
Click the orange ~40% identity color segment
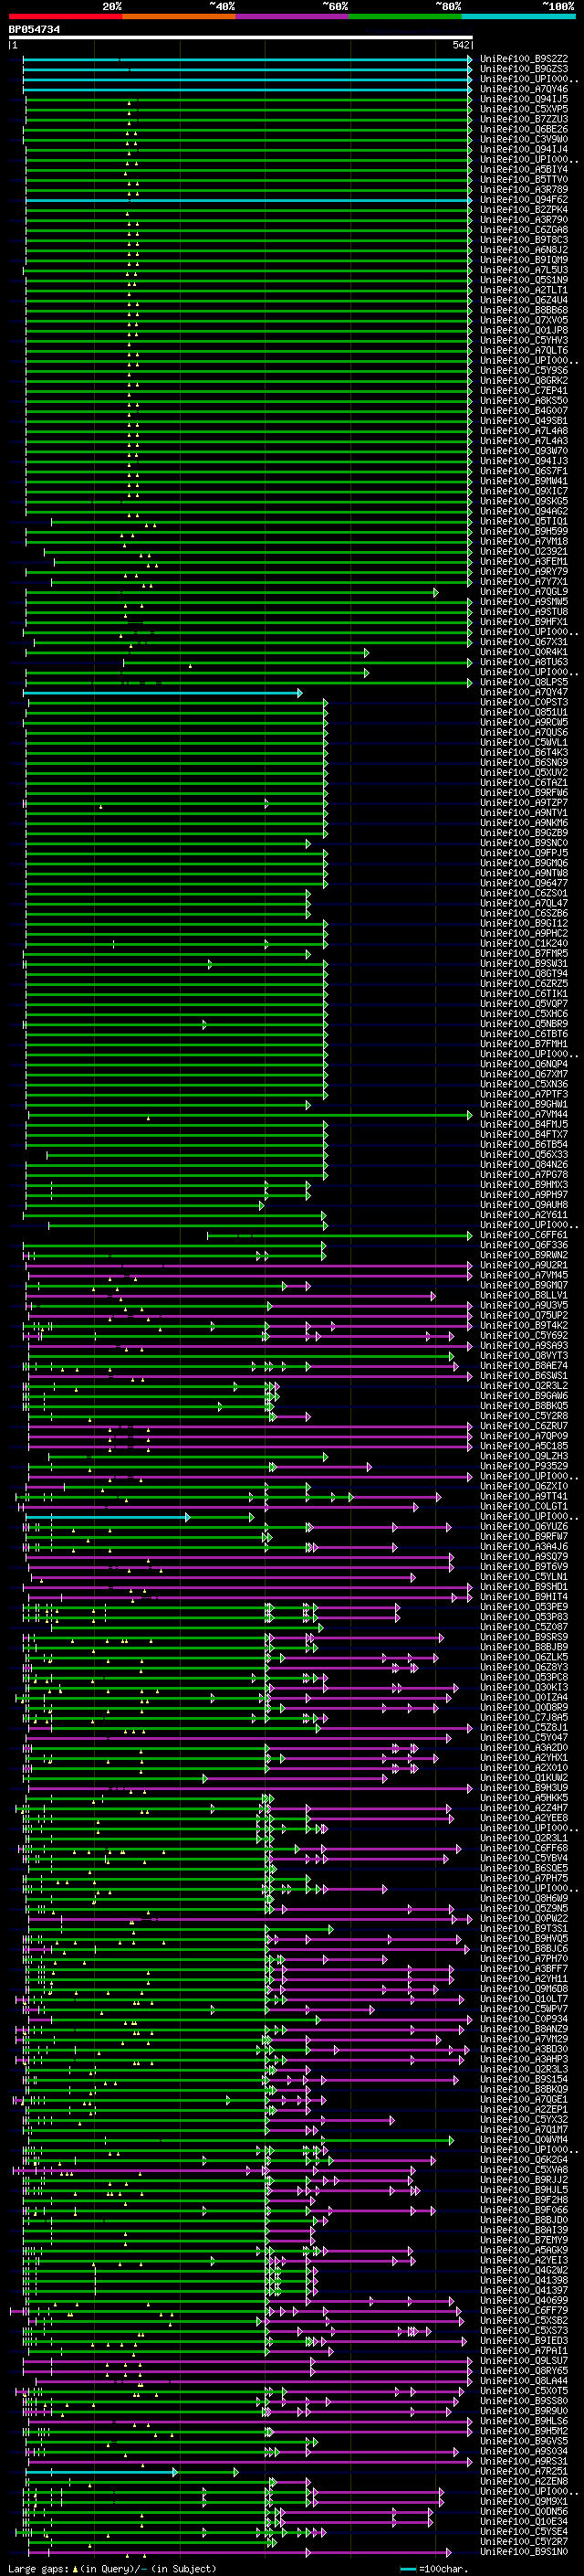(179, 16)
